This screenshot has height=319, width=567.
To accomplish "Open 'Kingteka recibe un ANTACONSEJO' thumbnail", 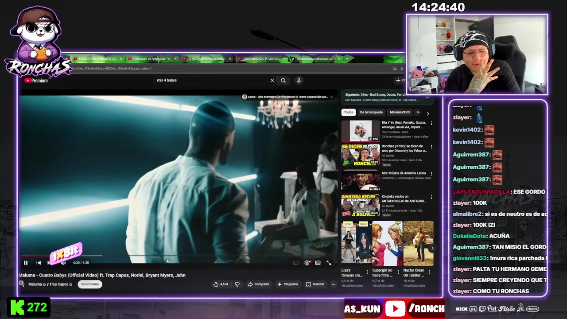I will pyautogui.click(x=360, y=205).
